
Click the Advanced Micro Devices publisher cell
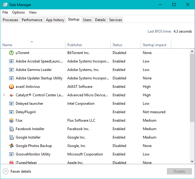(x=88, y=95)
